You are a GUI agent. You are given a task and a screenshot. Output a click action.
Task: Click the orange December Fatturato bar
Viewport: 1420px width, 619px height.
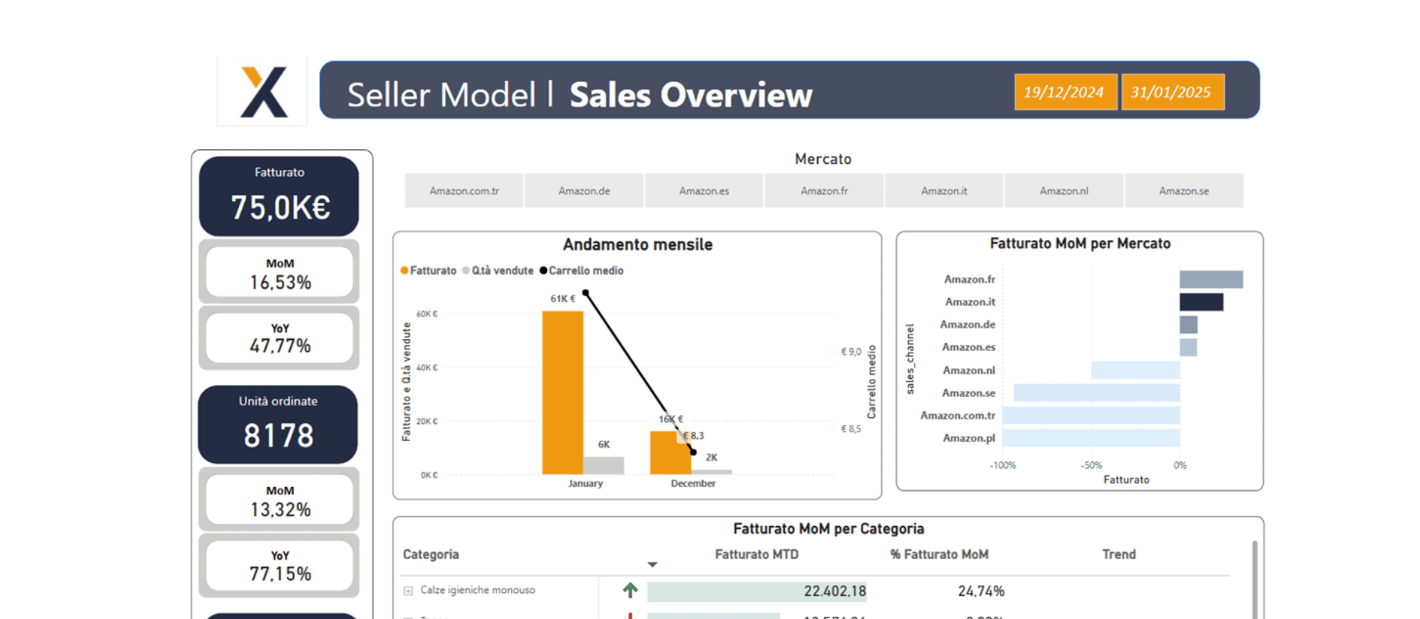click(x=670, y=452)
